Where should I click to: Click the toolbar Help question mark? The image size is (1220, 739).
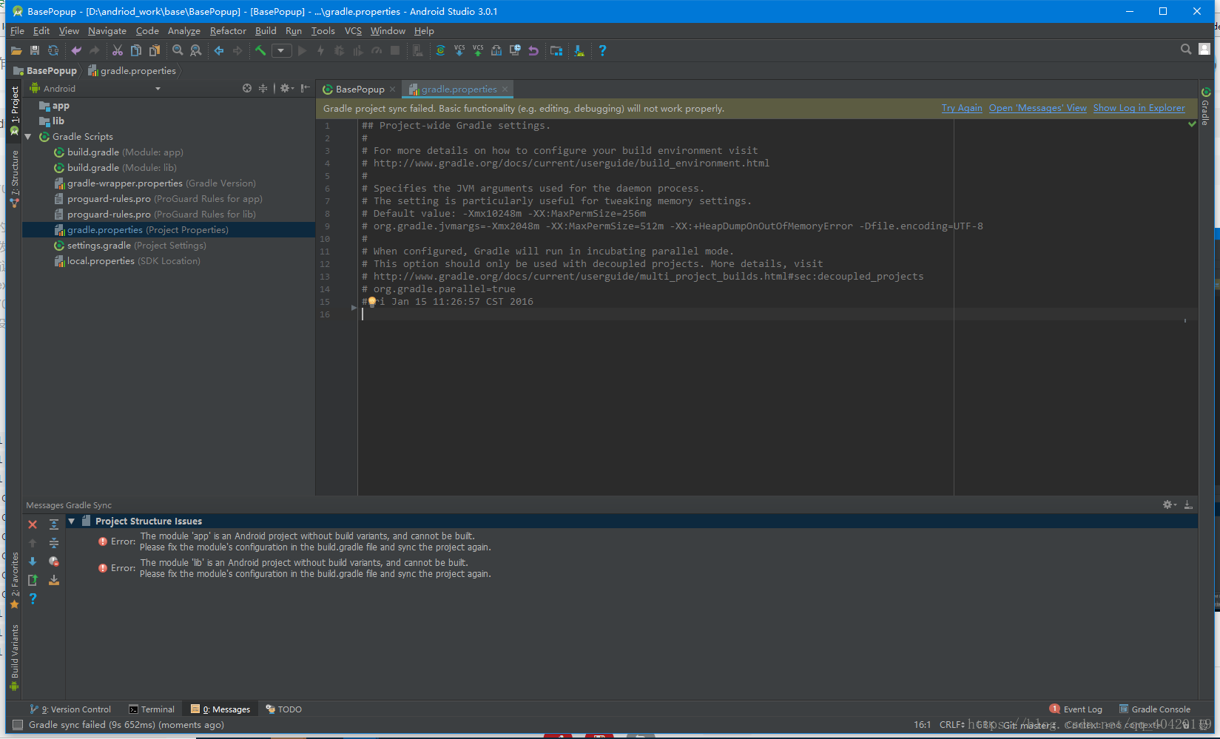(602, 51)
